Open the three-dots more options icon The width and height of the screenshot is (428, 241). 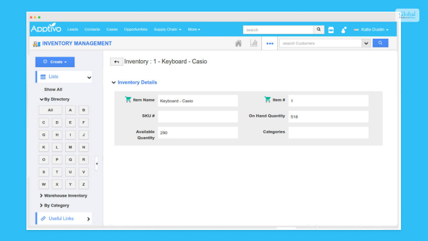point(270,44)
